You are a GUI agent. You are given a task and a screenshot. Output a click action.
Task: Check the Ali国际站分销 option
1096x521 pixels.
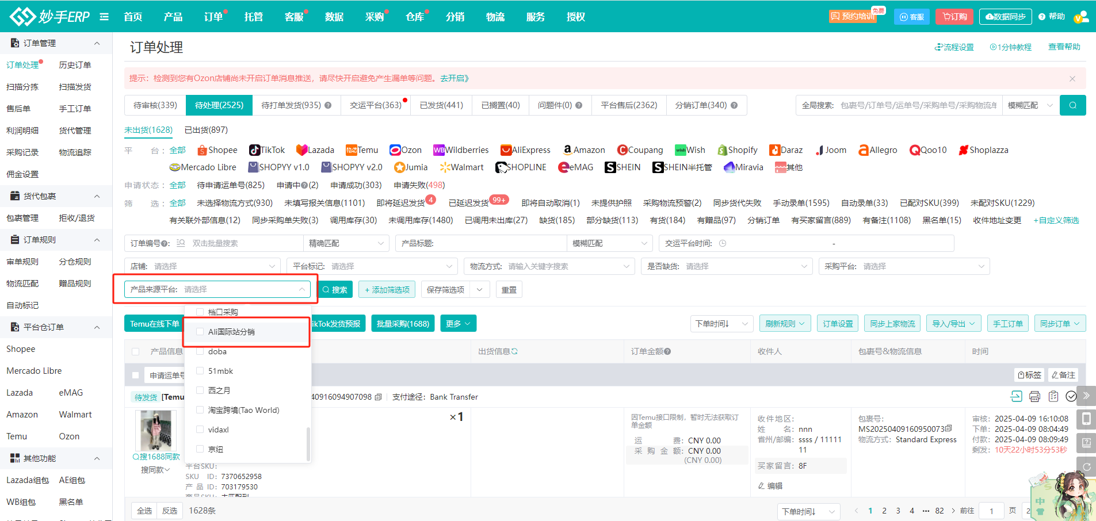[200, 332]
